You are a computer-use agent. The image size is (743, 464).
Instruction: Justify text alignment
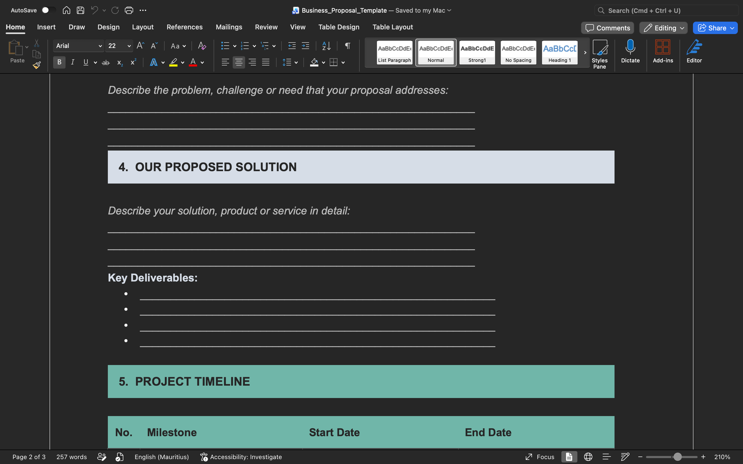(x=265, y=62)
